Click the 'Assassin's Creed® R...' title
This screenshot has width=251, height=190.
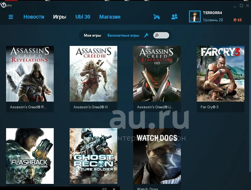[28, 107]
